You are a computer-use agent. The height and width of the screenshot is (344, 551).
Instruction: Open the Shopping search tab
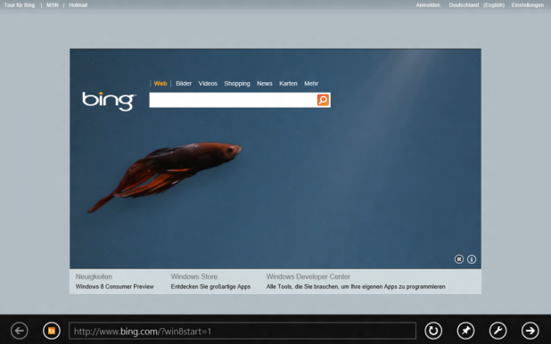(237, 84)
